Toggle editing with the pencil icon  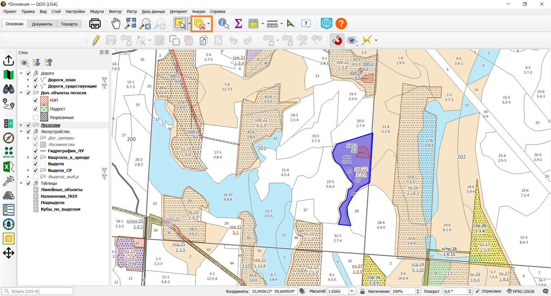[96, 40]
